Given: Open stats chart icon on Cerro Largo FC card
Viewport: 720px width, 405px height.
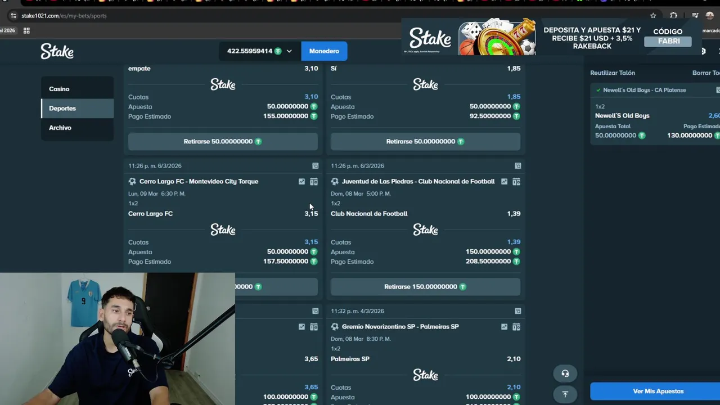Looking at the screenshot, I should (x=301, y=182).
